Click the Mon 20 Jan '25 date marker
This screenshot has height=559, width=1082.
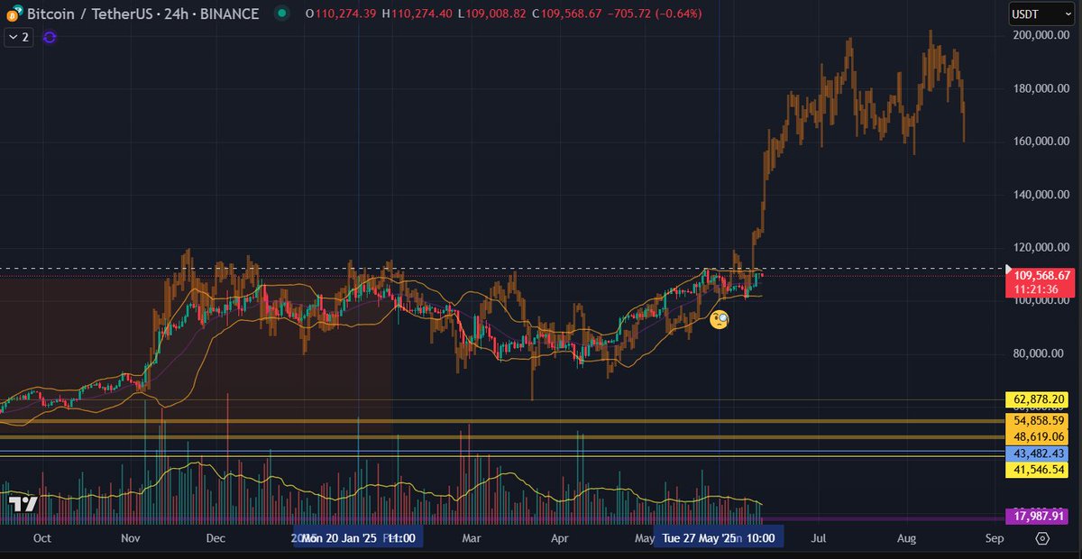click(x=358, y=537)
